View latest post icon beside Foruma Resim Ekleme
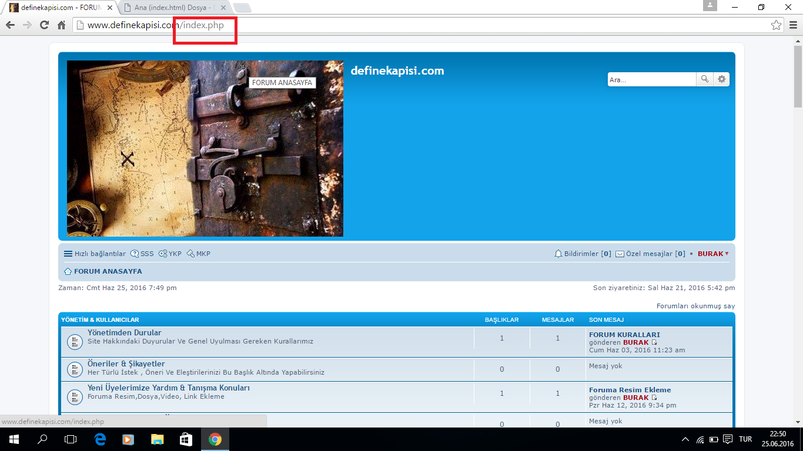 pos(654,398)
